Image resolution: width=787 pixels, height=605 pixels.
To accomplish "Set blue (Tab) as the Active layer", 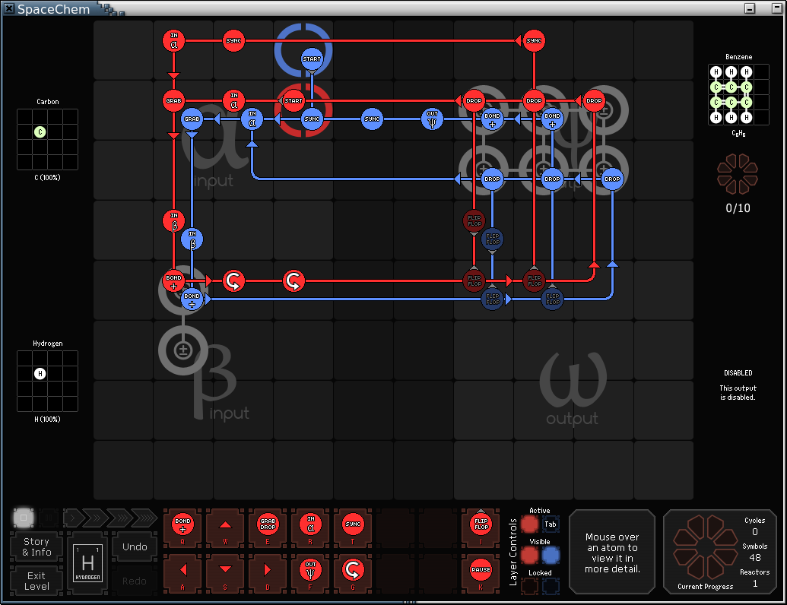I will (x=551, y=524).
